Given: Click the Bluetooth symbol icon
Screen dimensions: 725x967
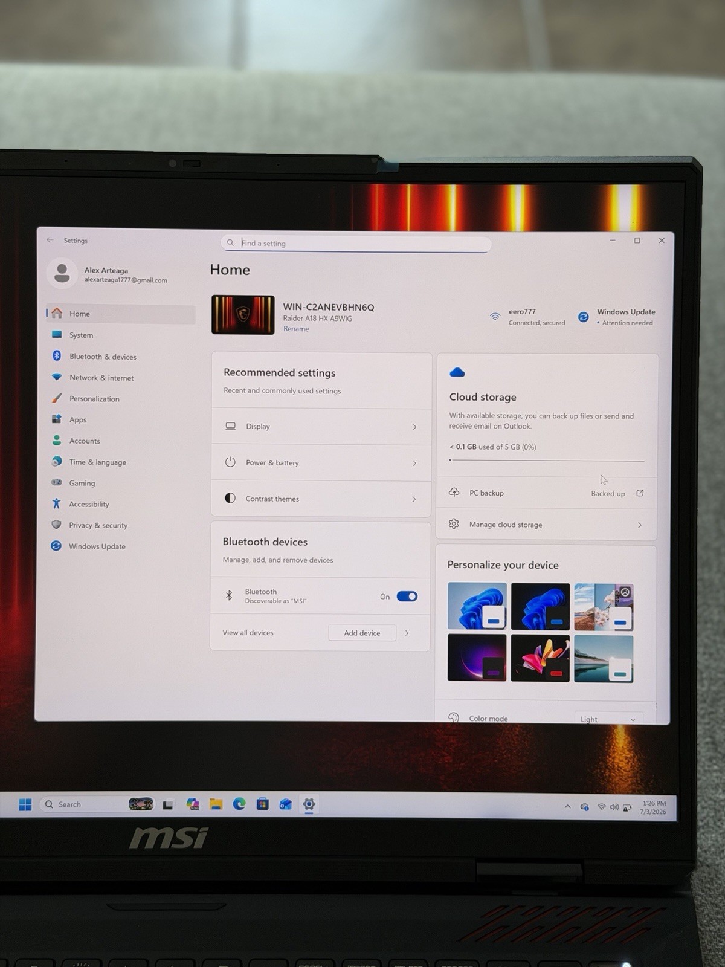Looking at the screenshot, I should click(229, 595).
